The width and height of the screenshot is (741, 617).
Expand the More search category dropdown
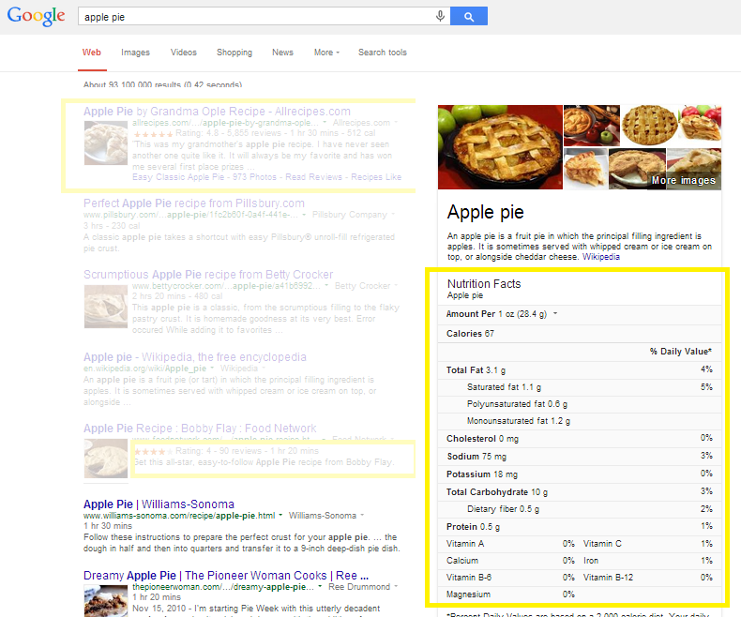click(x=326, y=53)
